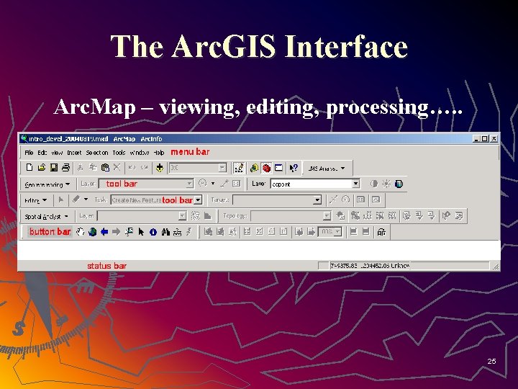Click the Copy icon in standard toolbar
518x389 pixels.
point(93,168)
